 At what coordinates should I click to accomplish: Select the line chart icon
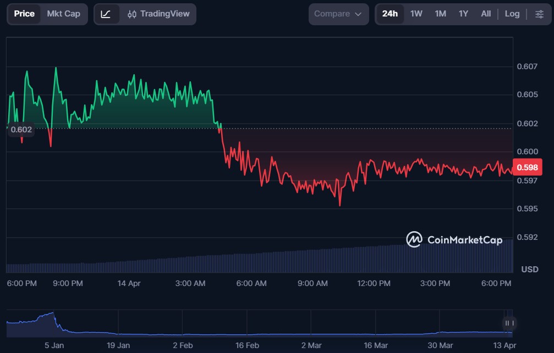(106, 14)
